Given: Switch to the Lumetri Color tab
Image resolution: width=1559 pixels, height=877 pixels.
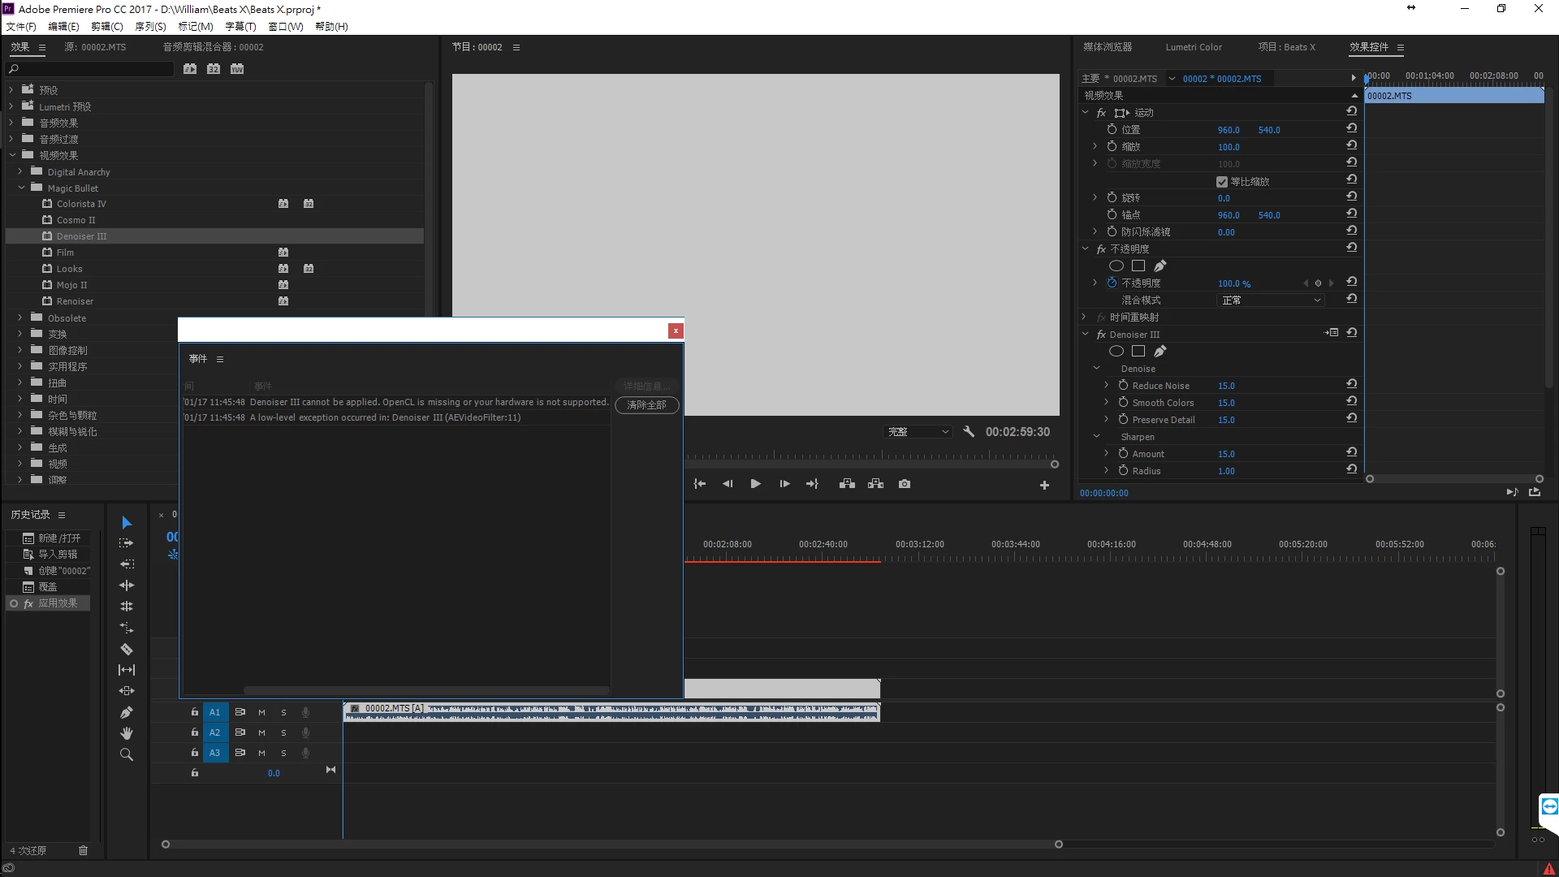Looking at the screenshot, I should coord(1193,47).
